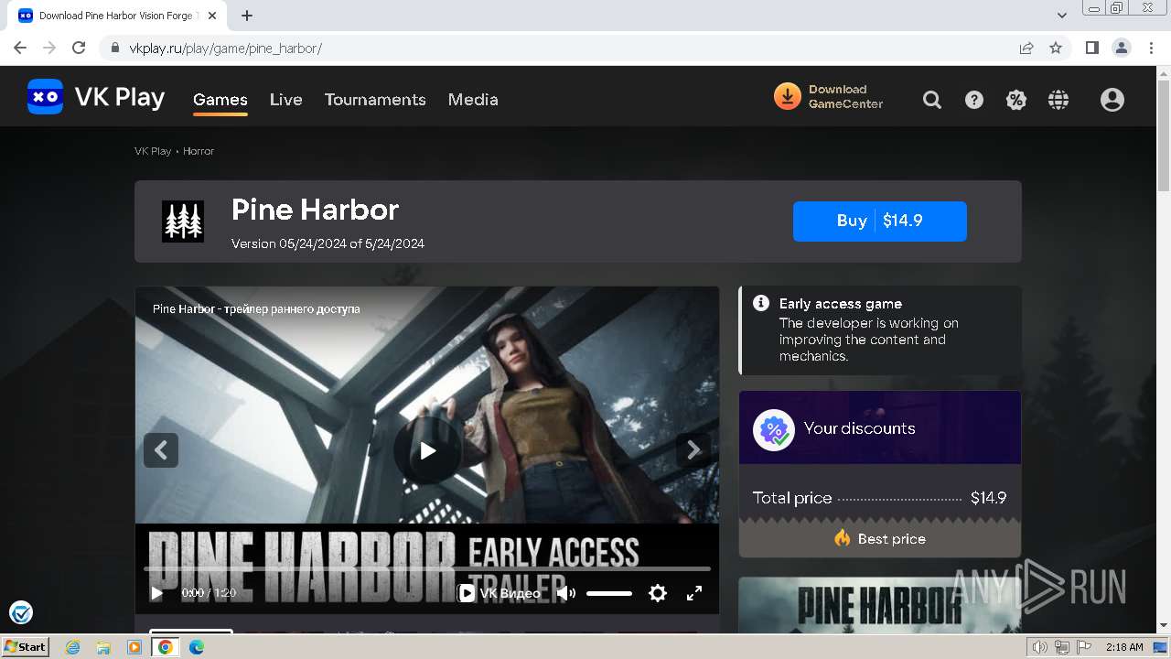Open video player settings gear
This screenshot has width=1171, height=659.
658,593
